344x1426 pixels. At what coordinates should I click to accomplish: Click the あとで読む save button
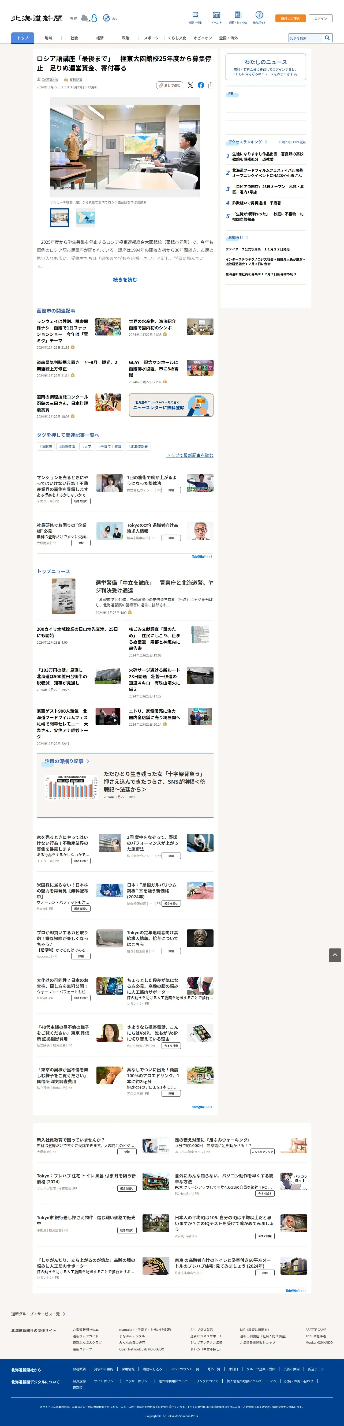click(x=170, y=85)
